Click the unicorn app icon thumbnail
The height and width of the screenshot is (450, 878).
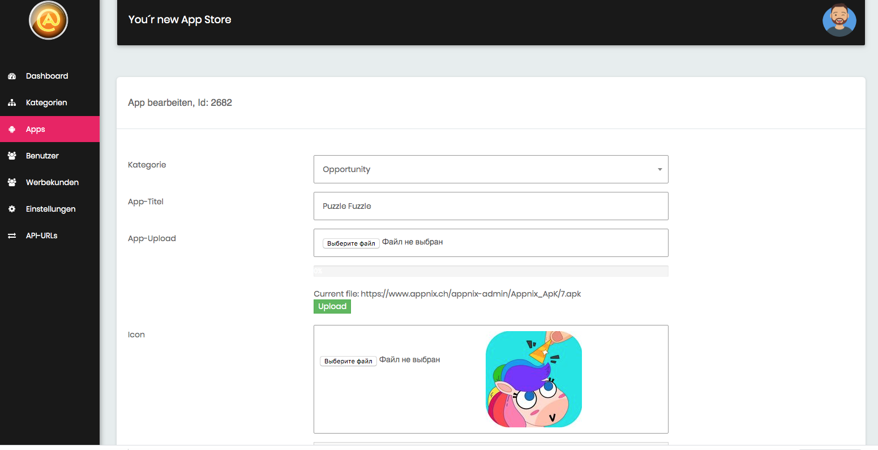pyautogui.click(x=533, y=379)
